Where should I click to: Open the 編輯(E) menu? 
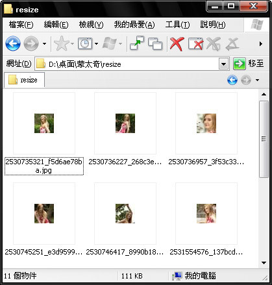(56, 25)
